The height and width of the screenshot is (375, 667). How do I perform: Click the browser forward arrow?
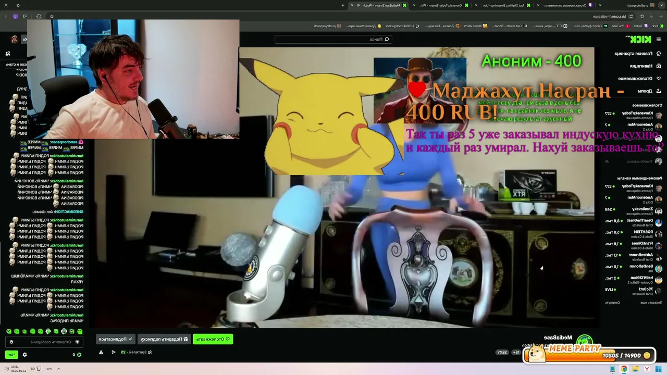point(651,17)
